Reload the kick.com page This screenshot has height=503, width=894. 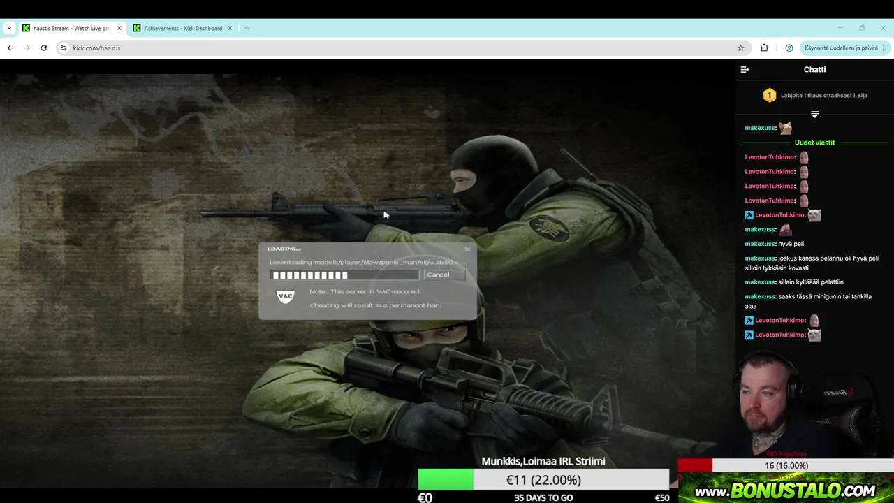pos(43,48)
